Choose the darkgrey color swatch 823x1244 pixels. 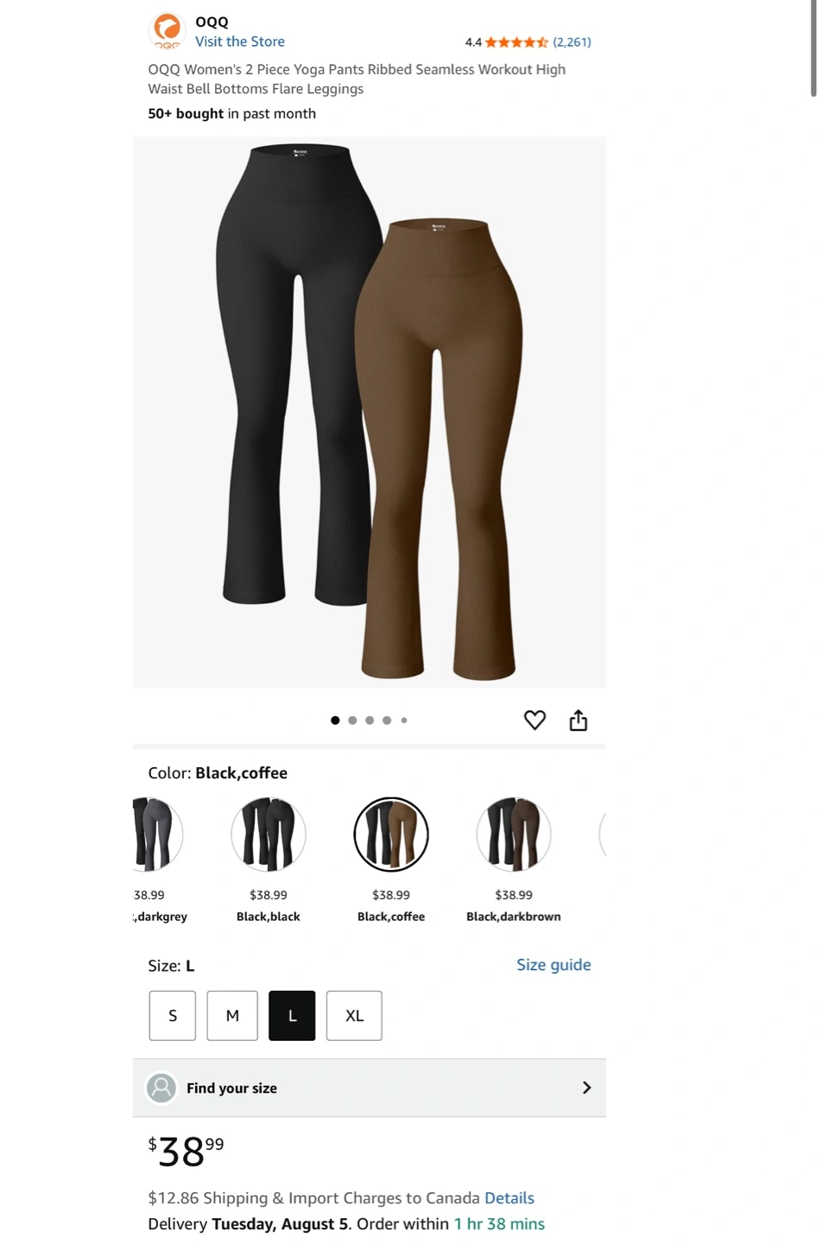coord(157,835)
